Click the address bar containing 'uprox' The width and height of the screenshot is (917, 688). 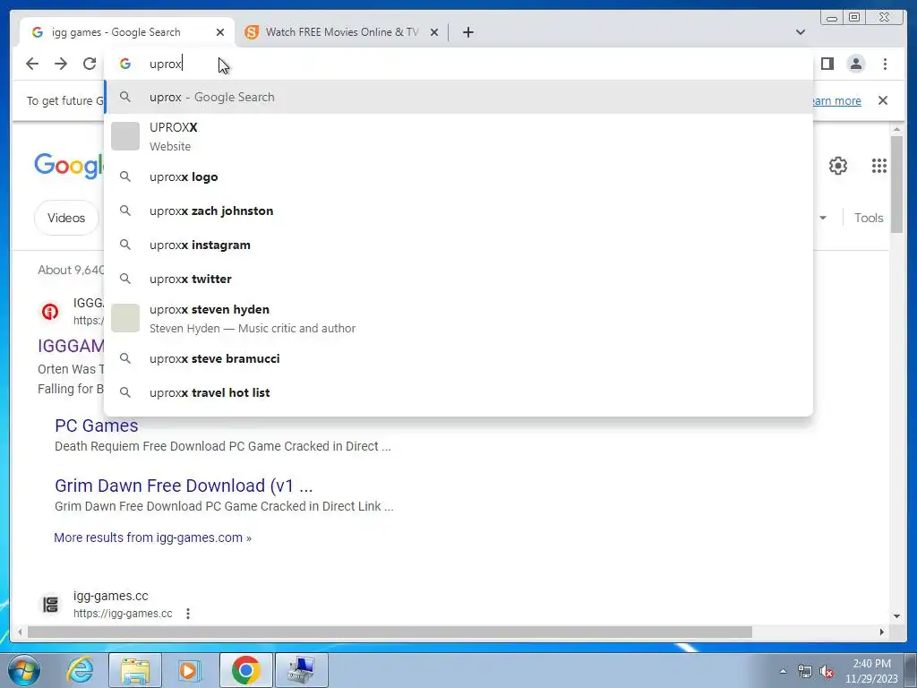pyautogui.click(x=458, y=64)
